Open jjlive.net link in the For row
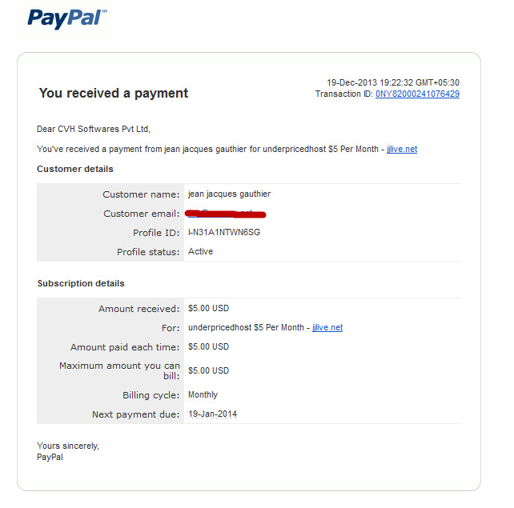Screen dimensions: 514x508 click(x=327, y=327)
